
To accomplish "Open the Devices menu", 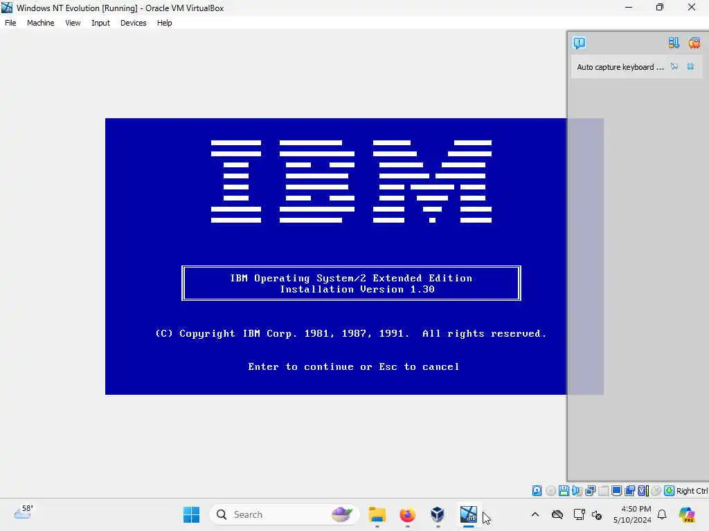I will (x=133, y=23).
